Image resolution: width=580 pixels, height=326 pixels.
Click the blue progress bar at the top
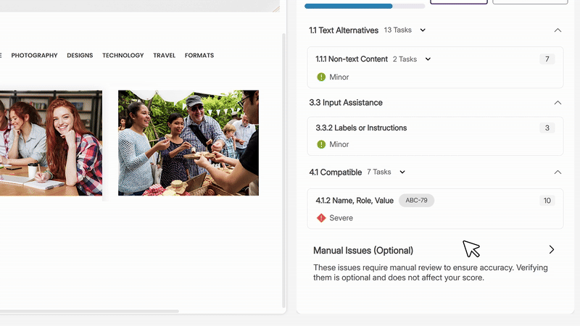[349, 6]
